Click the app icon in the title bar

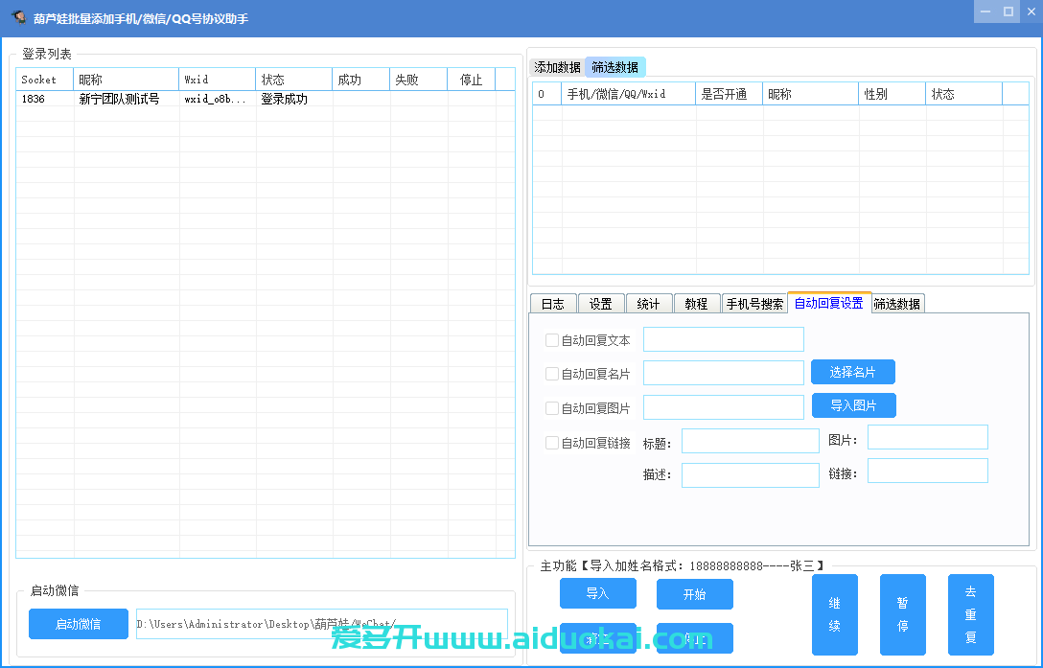(18, 17)
